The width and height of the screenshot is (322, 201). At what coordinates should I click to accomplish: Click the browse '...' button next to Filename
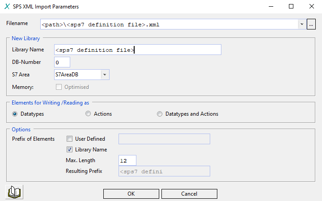point(311,25)
